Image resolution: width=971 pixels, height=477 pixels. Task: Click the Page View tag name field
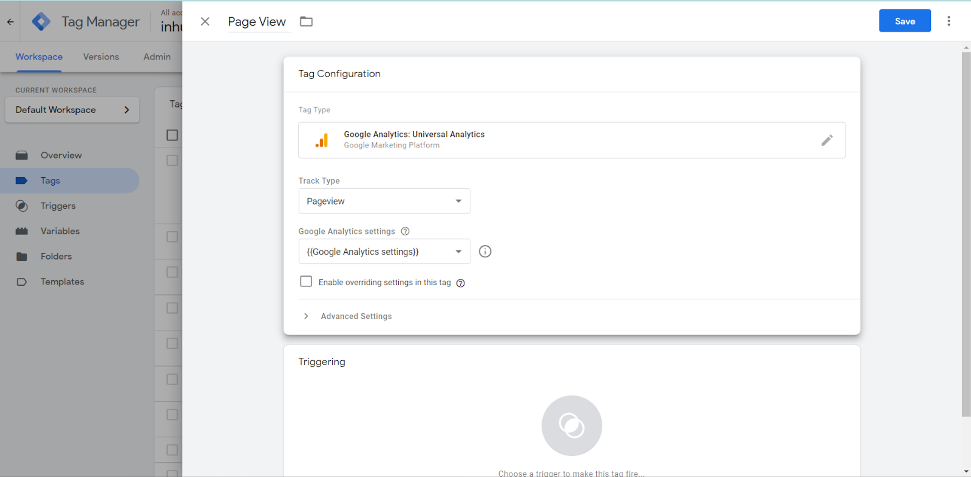[x=257, y=22]
